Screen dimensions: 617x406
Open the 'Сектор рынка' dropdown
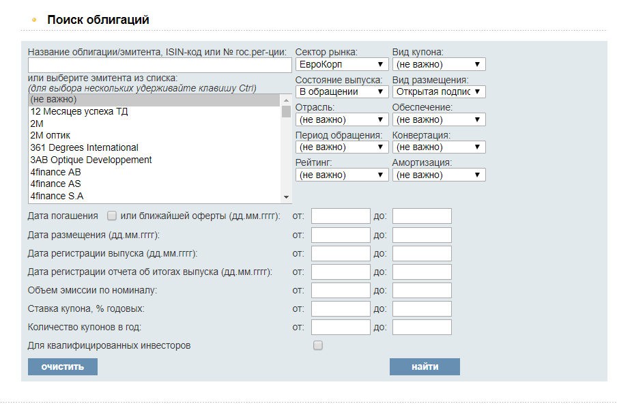click(x=341, y=64)
